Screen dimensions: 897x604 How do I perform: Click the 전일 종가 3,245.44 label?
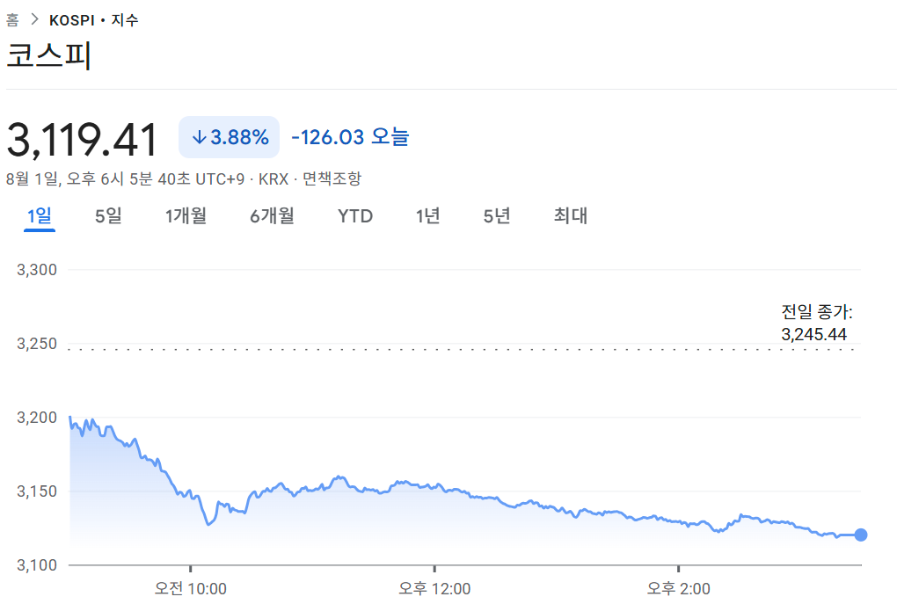point(813,323)
